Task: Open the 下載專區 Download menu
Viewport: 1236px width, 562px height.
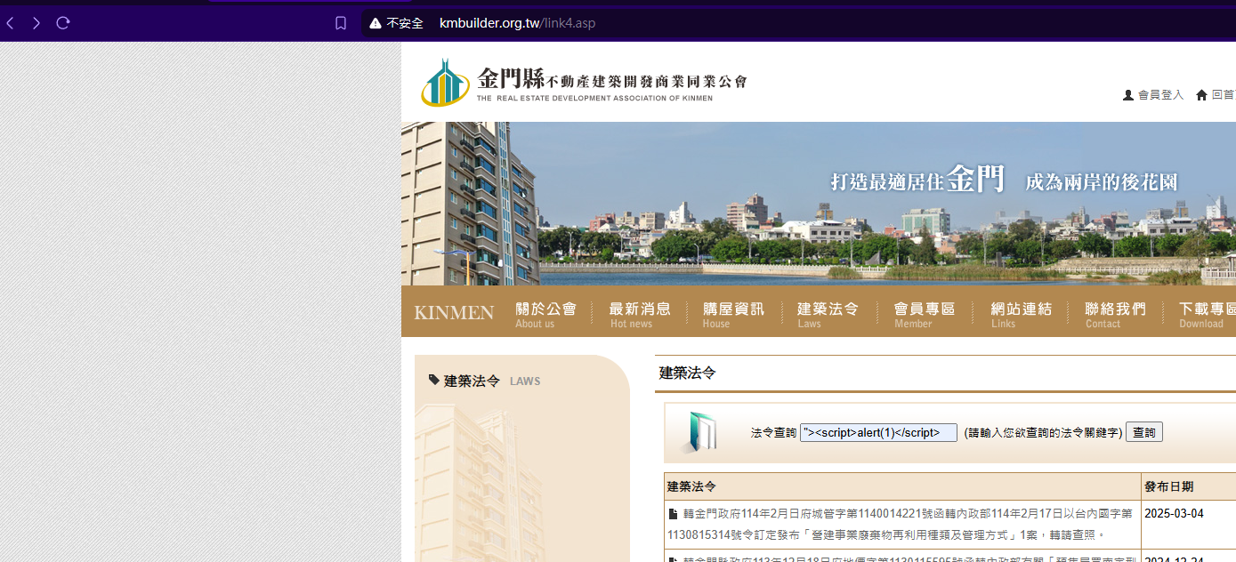Action: click(1208, 315)
